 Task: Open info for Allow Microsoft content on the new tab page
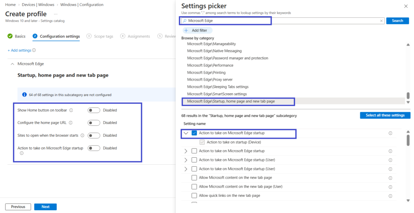click(390, 178)
